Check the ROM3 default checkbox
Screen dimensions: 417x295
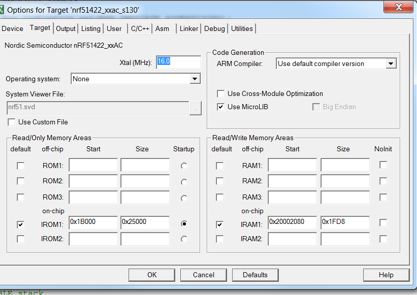click(x=20, y=198)
